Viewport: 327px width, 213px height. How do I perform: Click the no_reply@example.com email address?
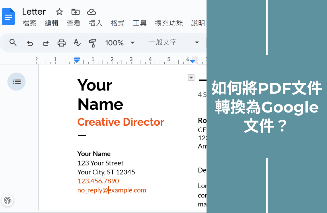(x=112, y=190)
